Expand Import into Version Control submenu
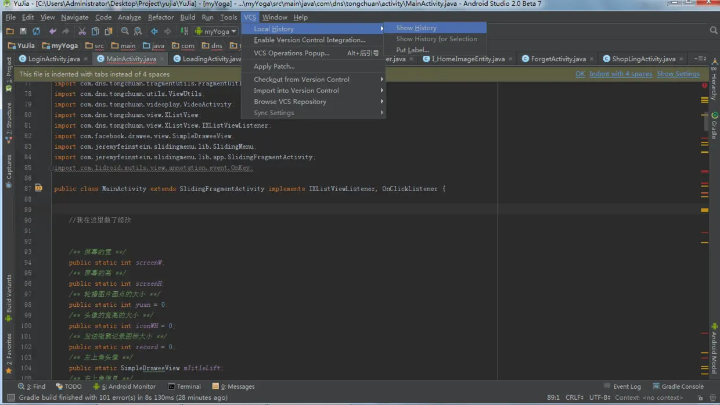The image size is (720, 405). point(312,91)
